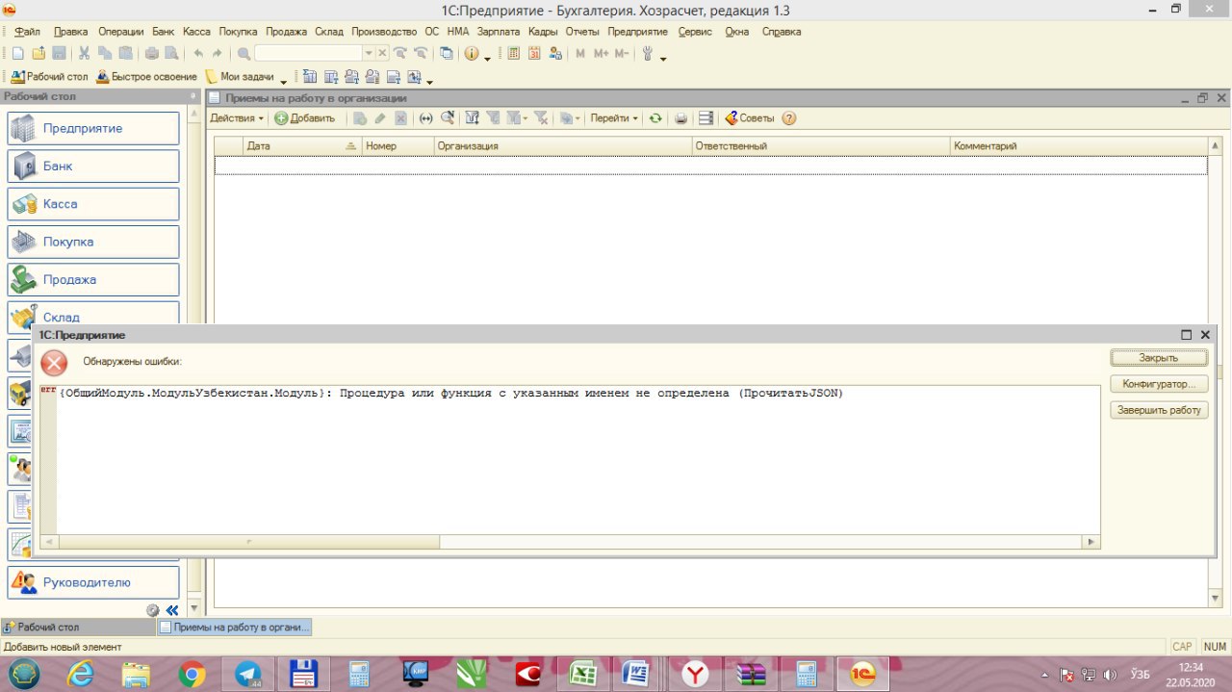Click Мои задачи toolbar button
Viewport: 1232px width, 692px height.
[241, 77]
